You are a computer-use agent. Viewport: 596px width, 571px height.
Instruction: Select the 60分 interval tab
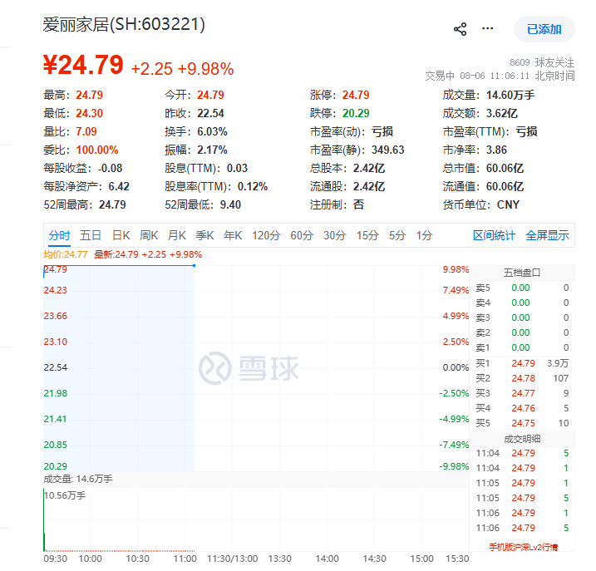(x=302, y=236)
